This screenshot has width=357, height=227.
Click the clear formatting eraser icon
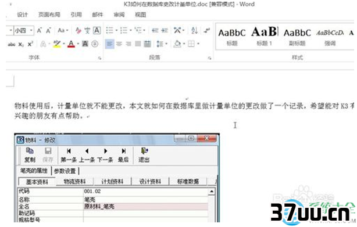pos(78,30)
